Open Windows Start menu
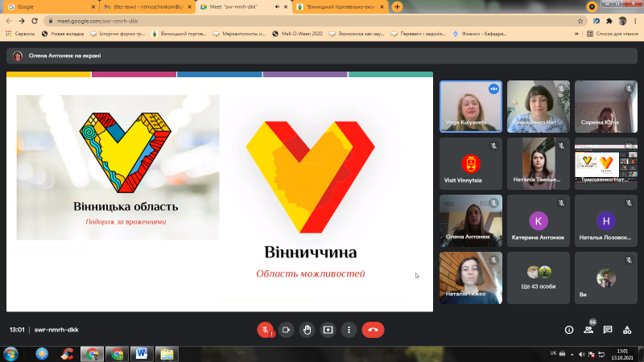 pos(10,354)
